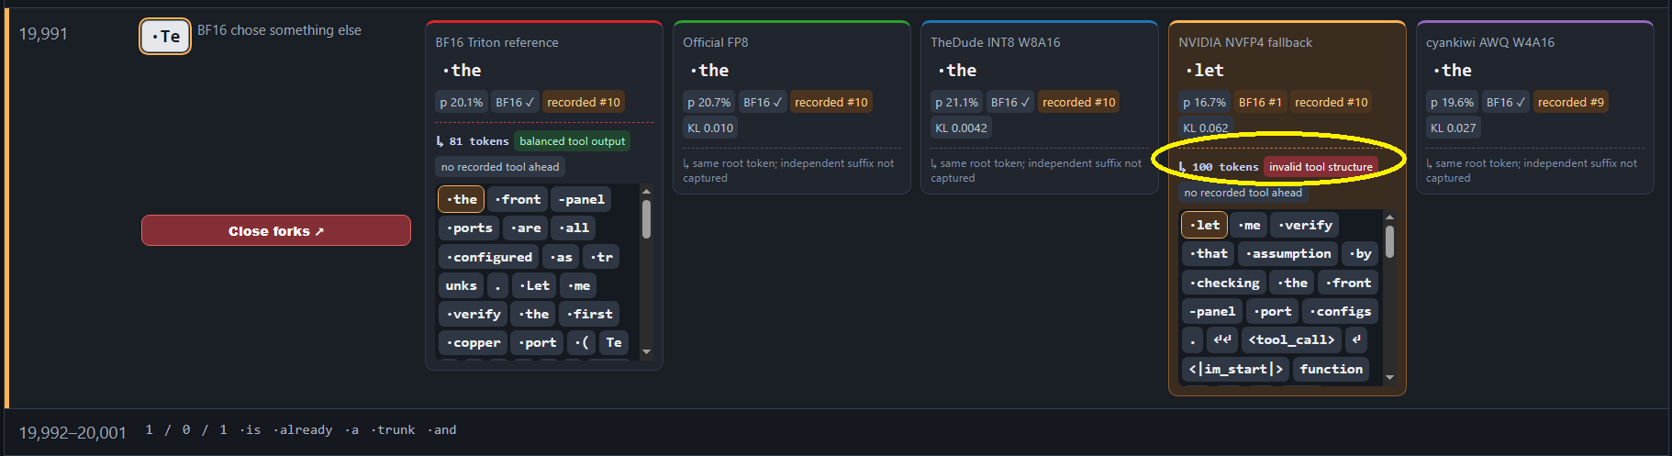The image size is (1672, 456).
Task: Click the invalid tool structure badge
Action: click(x=1321, y=167)
